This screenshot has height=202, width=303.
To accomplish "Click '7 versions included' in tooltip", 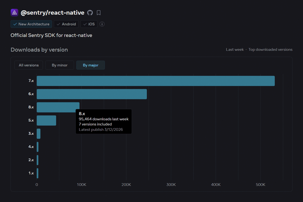I will (95, 124).
